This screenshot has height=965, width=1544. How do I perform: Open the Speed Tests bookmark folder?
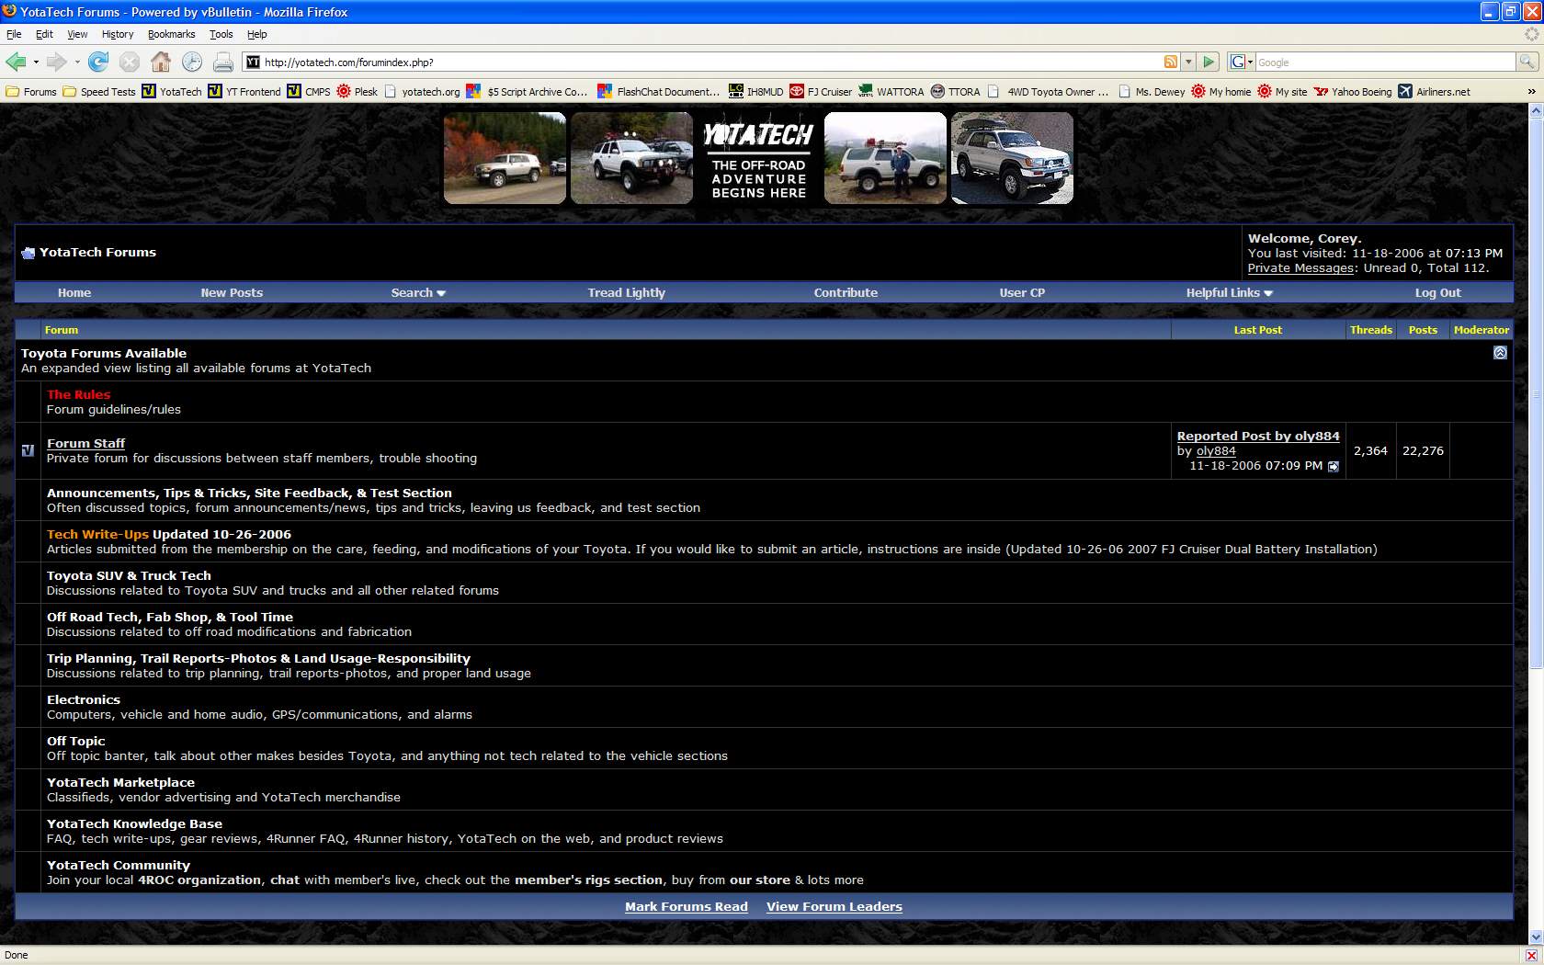(x=99, y=92)
